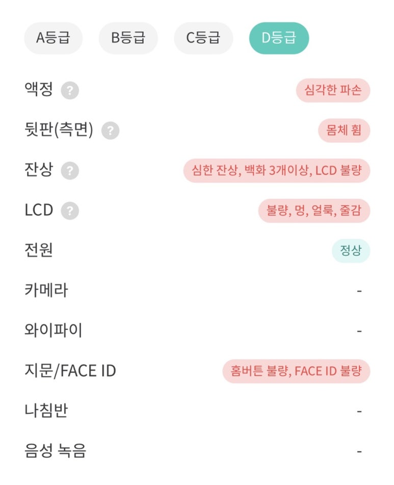
Task: Choose the C등급 grade tab
Action: tap(203, 38)
